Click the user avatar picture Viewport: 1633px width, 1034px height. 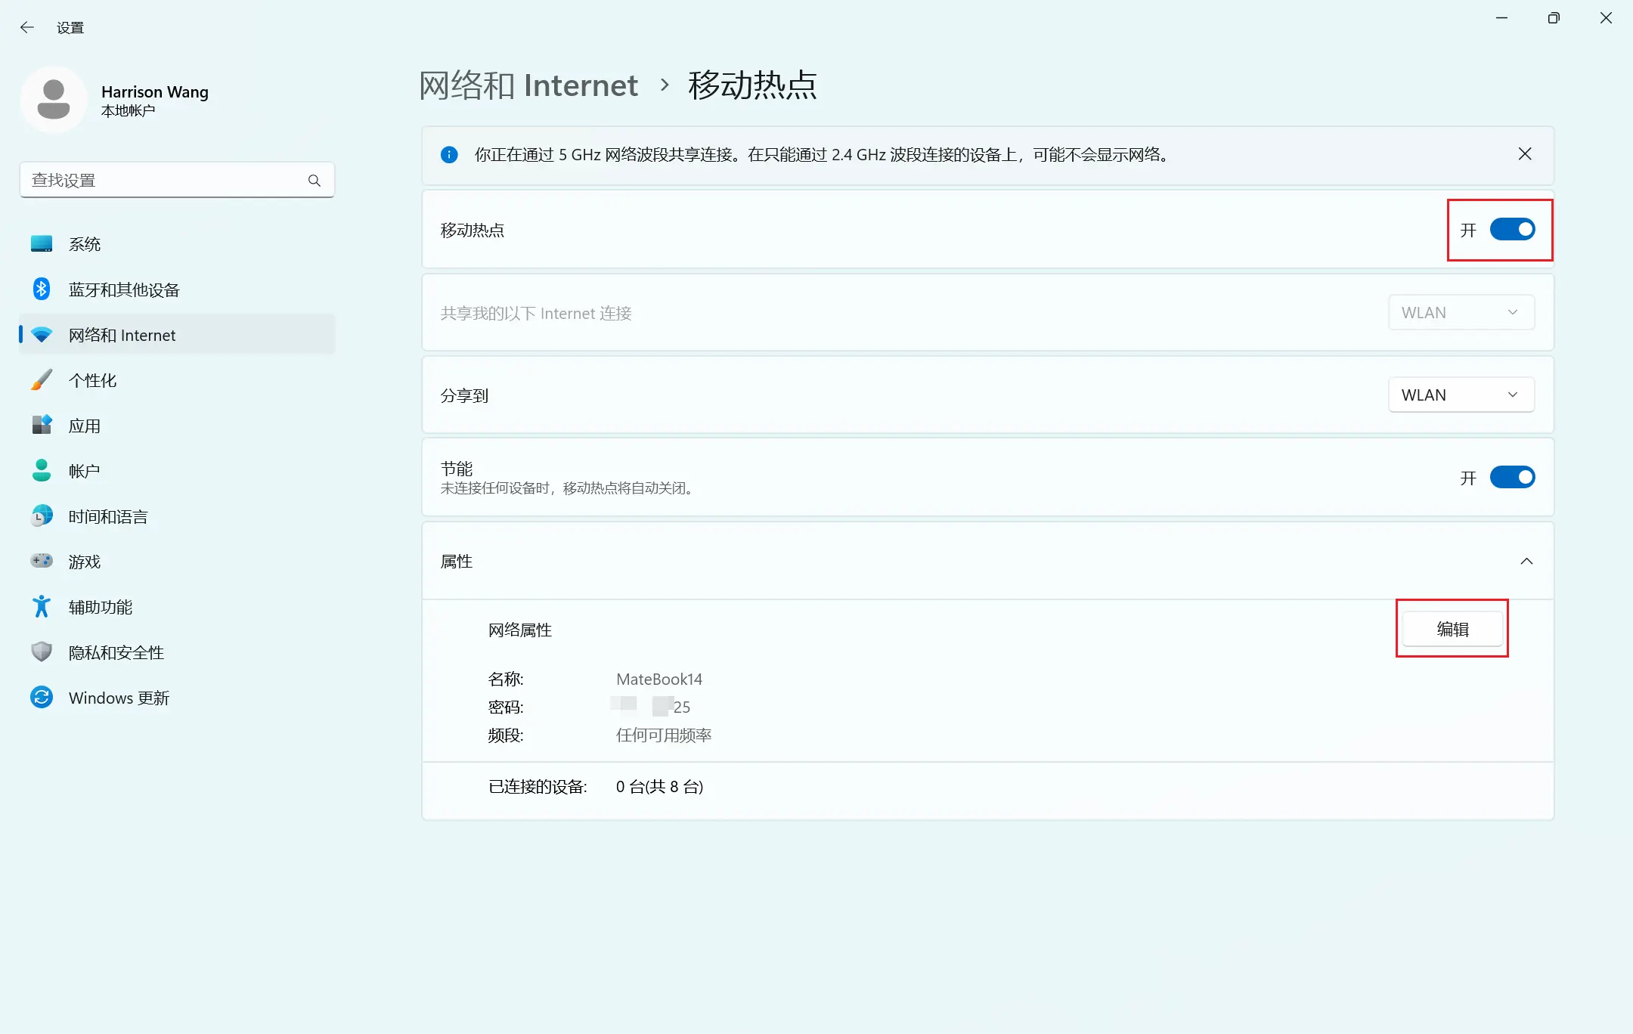pos(54,100)
